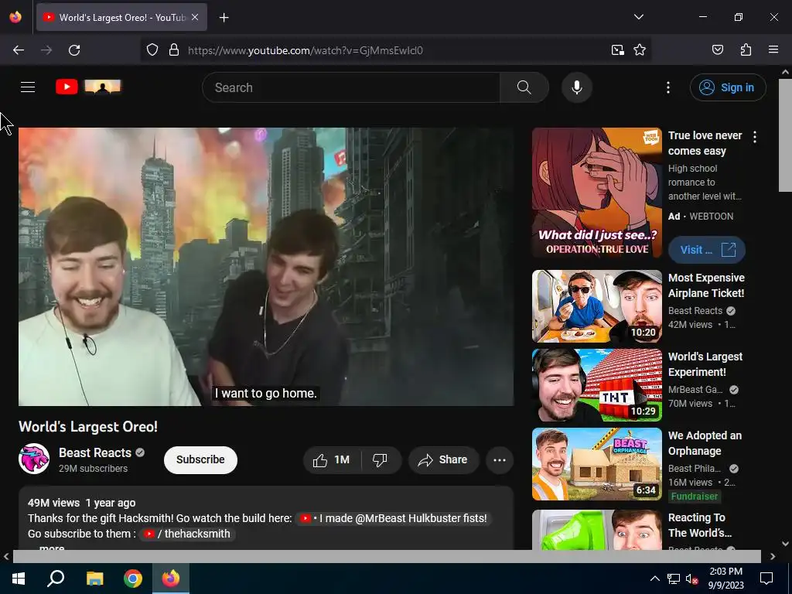792x594 pixels.
Task: Visit the WEBTOON advertiser site
Action: 706,250
